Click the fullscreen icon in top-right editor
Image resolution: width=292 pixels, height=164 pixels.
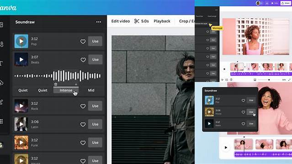click(x=289, y=80)
